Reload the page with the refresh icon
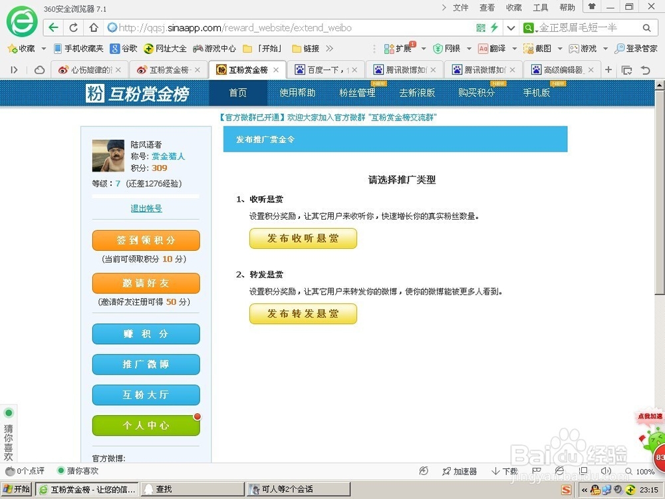The height and width of the screenshot is (499, 665). (73, 28)
